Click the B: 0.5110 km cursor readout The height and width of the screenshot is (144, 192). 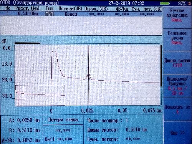coord(24,130)
